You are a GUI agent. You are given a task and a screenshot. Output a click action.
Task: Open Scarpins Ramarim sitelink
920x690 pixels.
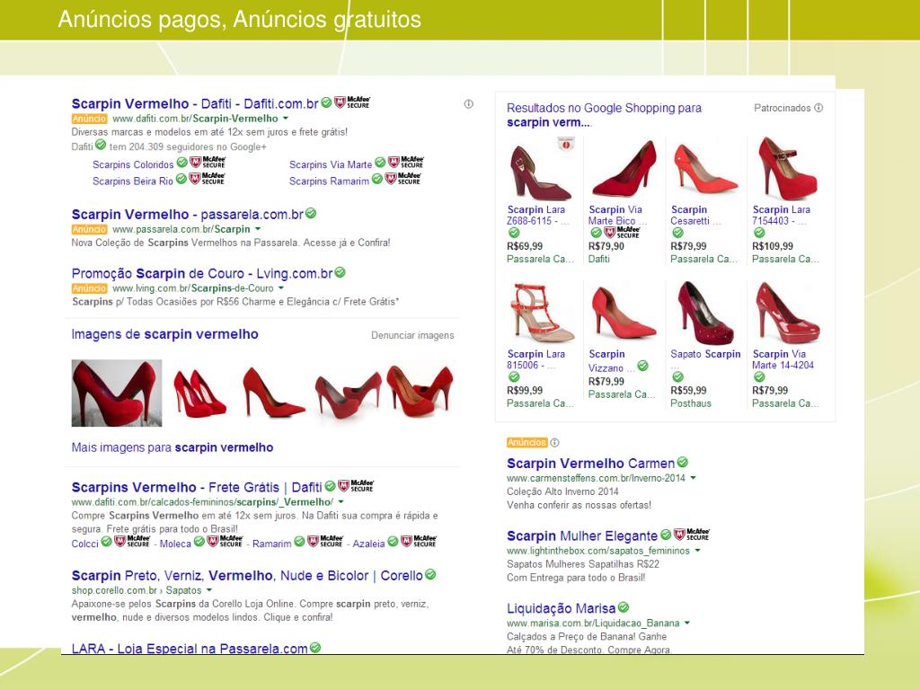point(329,181)
